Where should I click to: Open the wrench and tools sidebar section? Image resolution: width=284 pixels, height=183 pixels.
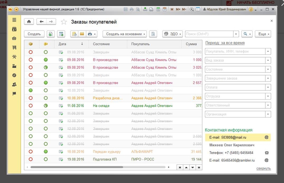(14, 56)
